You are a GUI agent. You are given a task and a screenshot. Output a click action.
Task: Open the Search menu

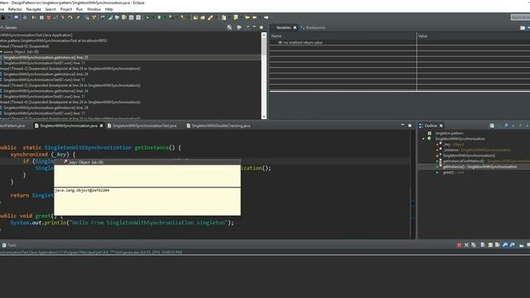51,9
